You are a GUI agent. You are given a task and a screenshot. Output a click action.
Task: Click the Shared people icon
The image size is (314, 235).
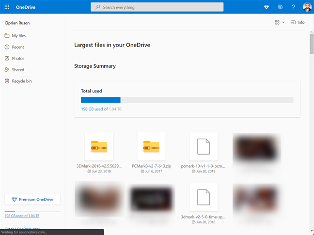coord(7,70)
